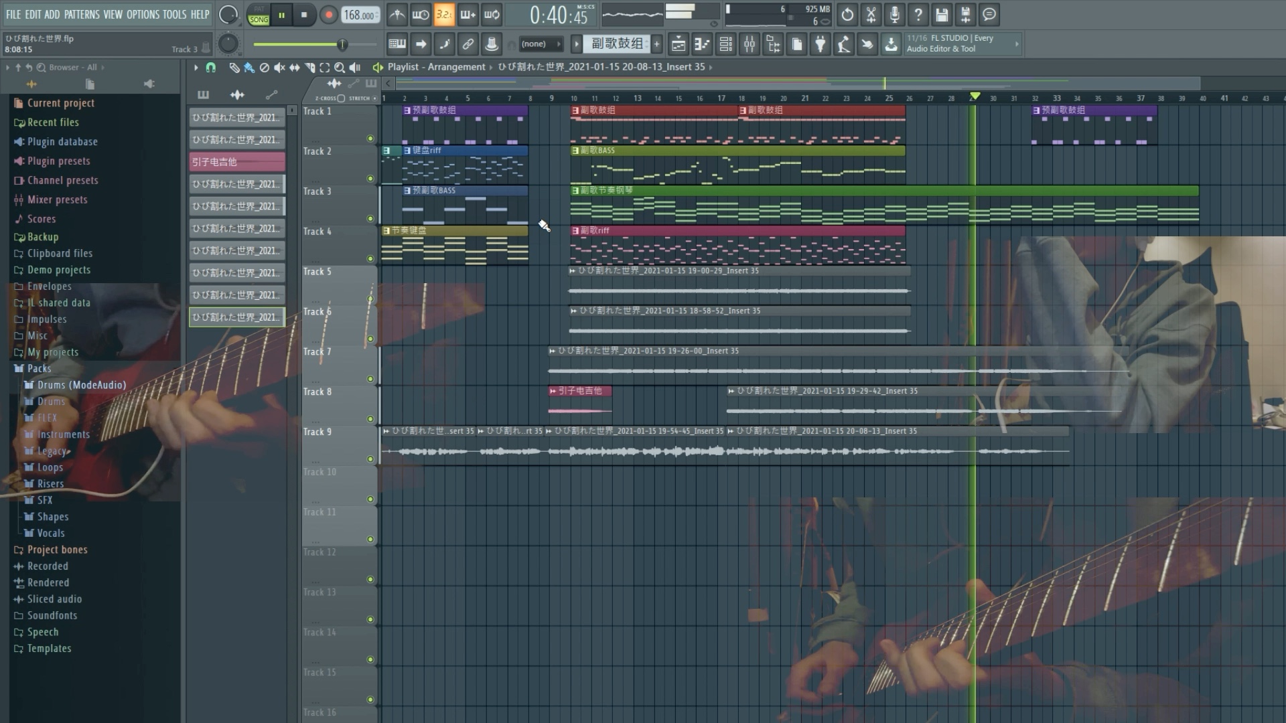Open the Mixer window
This screenshot has width=1286, height=723.
tap(749, 44)
